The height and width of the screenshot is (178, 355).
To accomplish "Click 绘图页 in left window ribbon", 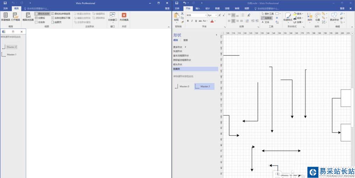I will click(56, 22).
